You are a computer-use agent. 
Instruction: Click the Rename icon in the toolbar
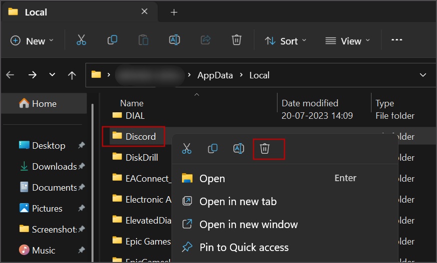pos(174,40)
